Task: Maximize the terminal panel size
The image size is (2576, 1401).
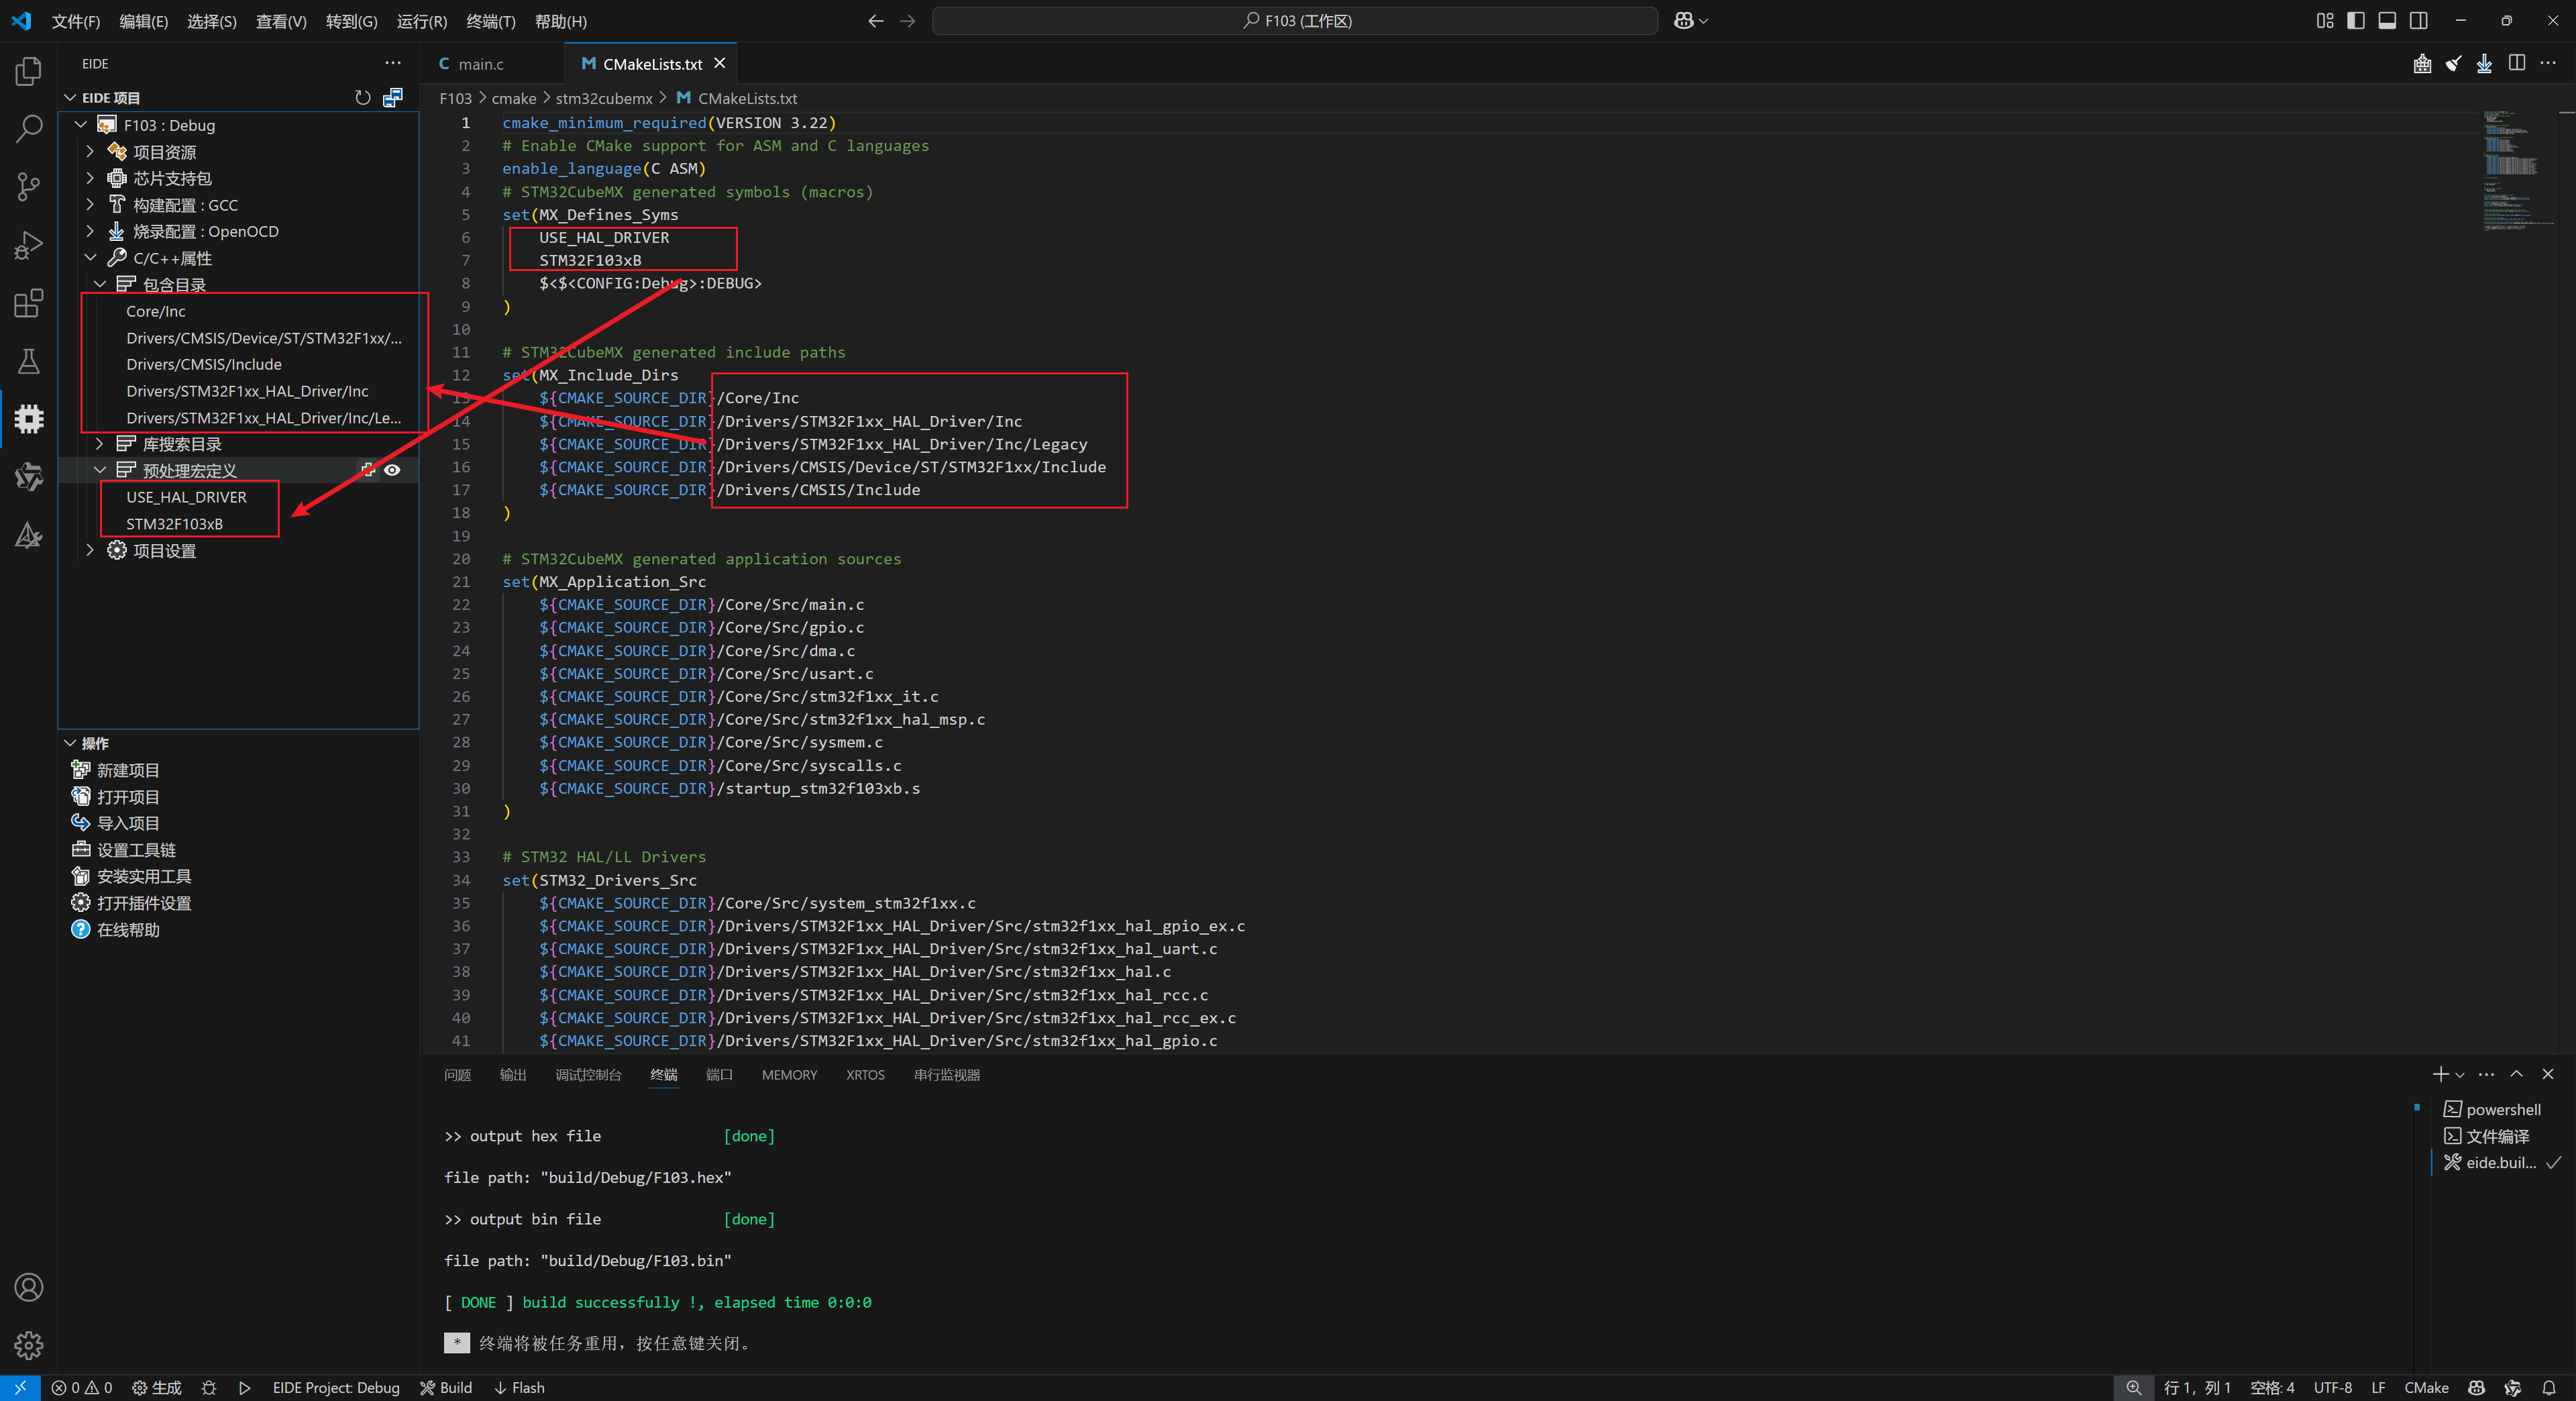Action: (2516, 1074)
